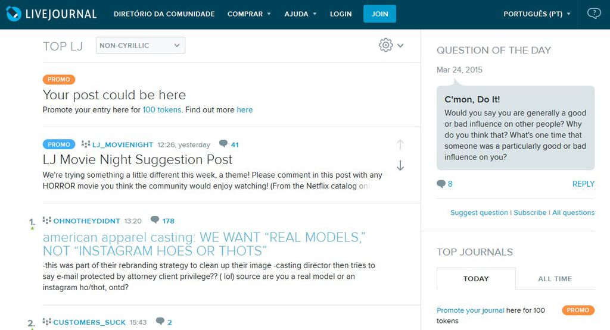The width and height of the screenshot is (610, 330).
Task: Click the blue PROMO badge on LJ Movie Night
Action: [59, 144]
